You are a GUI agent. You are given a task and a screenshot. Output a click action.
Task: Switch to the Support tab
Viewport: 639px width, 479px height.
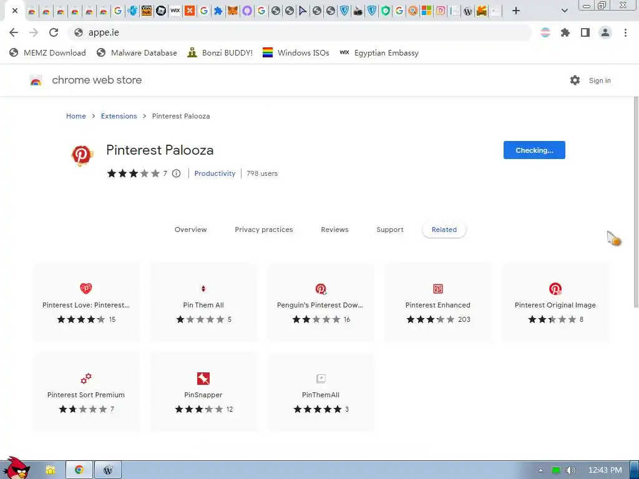390,230
